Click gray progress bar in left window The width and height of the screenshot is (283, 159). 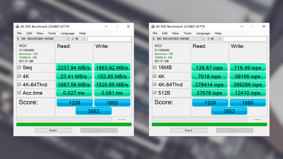point(64,119)
